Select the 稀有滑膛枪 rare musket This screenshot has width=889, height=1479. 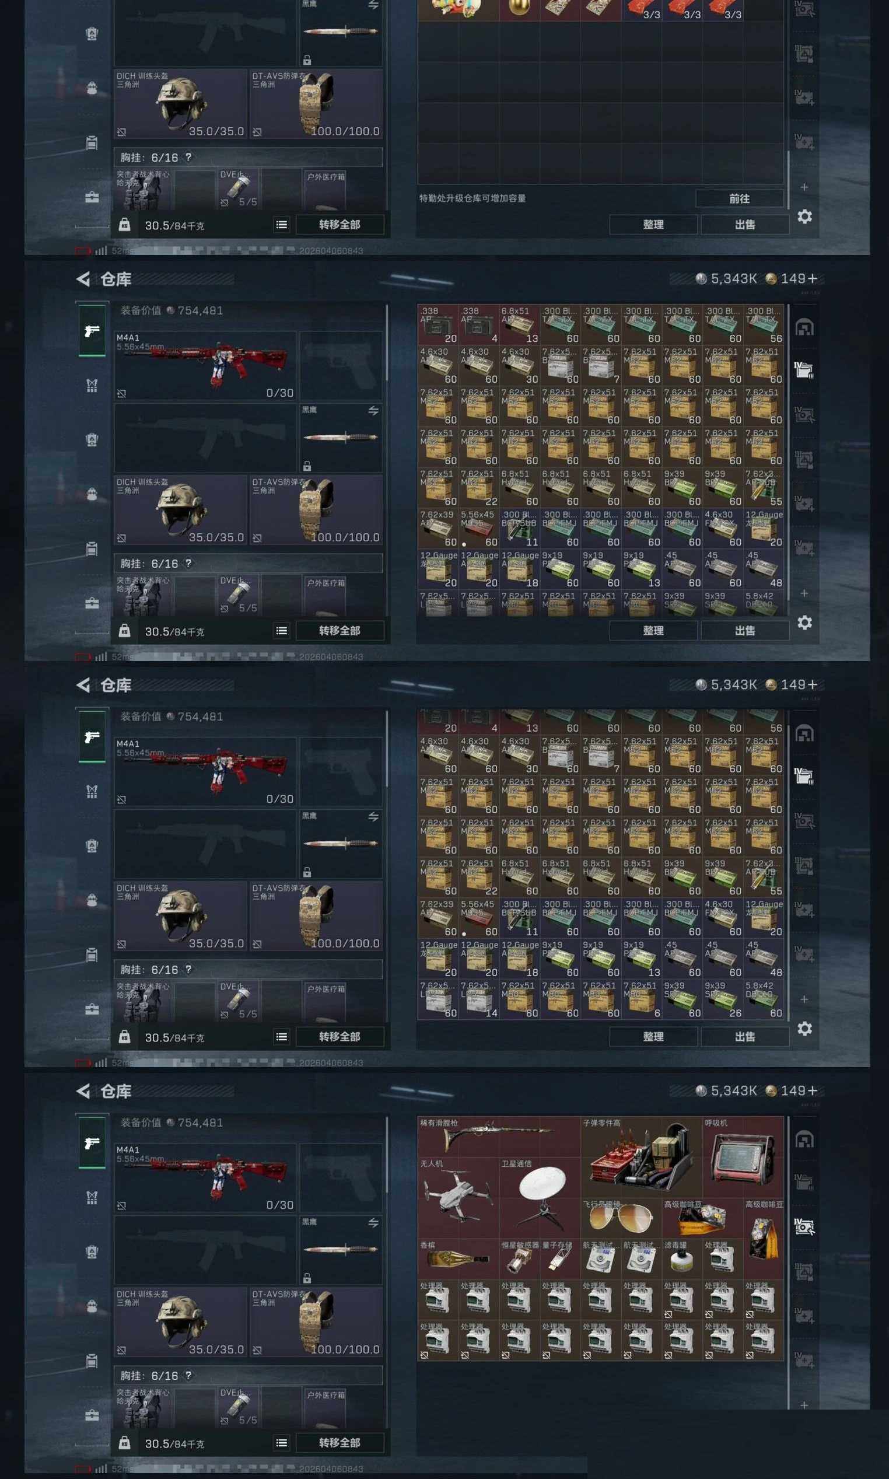(x=499, y=1137)
